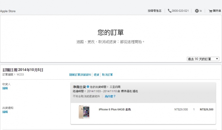Click the 您的訂單 page title
Viewport: 222px width, 130px height.
tap(111, 33)
